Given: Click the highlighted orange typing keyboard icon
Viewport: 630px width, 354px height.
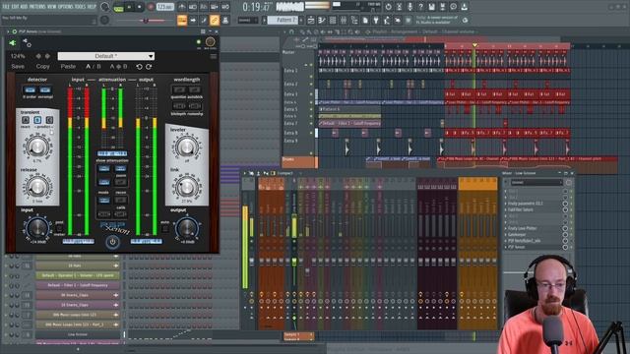Looking at the screenshot, I should (x=182, y=20).
